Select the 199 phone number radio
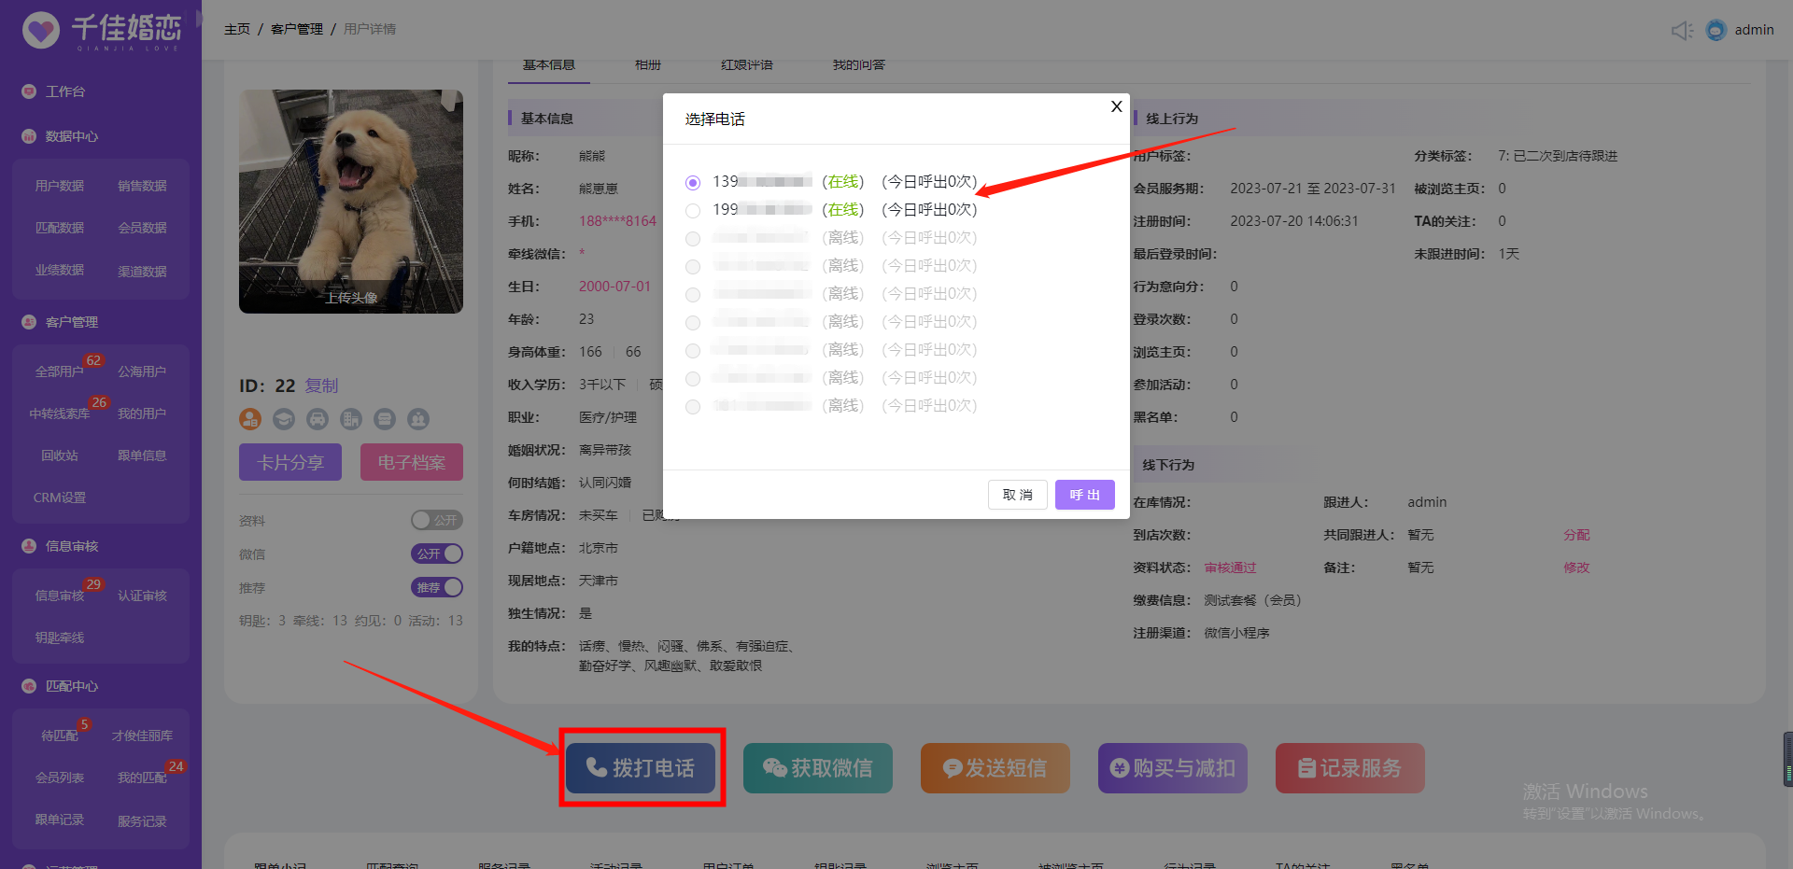Image resolution: width=1793 pixels, height=869 pixels. pos(693,211)
